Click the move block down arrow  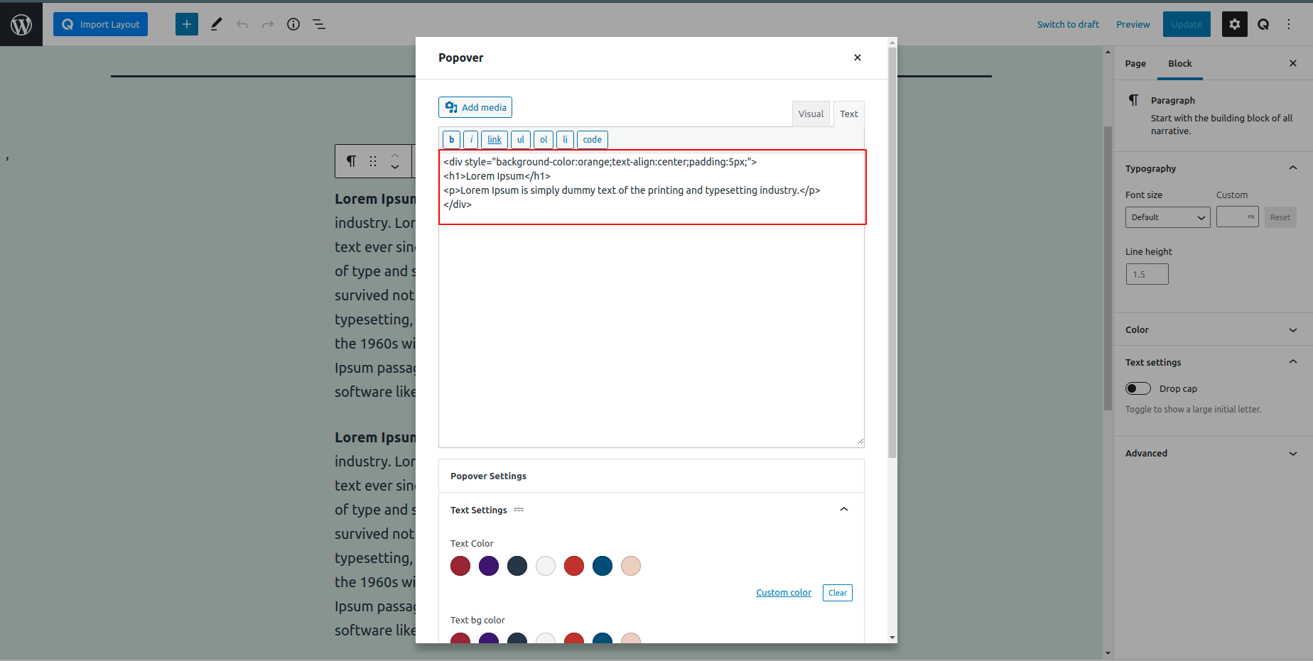coord(395,168)
